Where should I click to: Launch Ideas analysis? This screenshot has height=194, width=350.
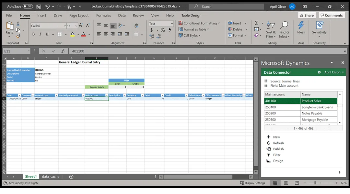pyautogui.click(x=301, y=28)
